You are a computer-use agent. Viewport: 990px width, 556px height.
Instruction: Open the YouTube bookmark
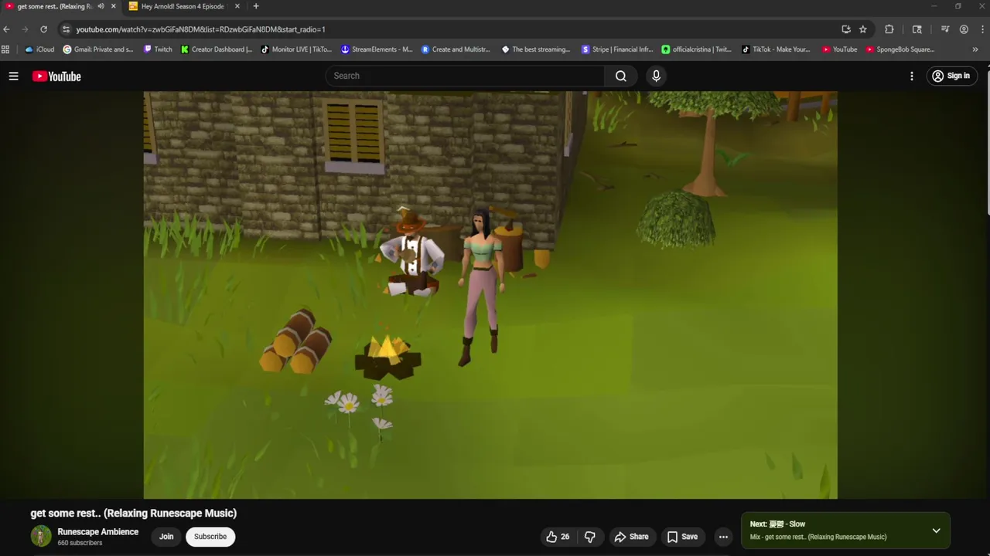pyautogui.click(x=839, y=49)
